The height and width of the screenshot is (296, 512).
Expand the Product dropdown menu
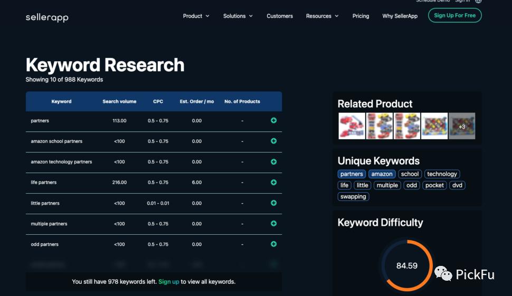click(x=196, y=16)
